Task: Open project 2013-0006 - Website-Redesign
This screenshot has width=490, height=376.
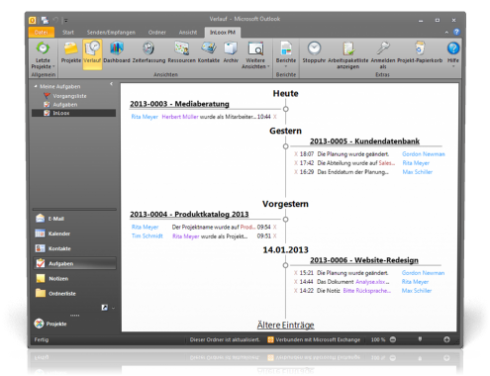Action: tap(364, 260)
